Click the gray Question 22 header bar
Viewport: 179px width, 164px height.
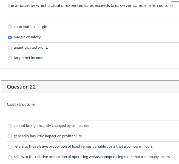(110, 87)
